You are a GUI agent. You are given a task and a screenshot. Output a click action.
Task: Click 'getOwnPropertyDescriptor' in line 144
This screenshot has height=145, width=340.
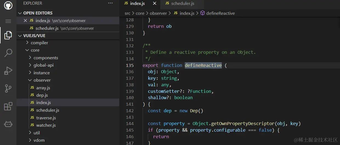(243, 123)
